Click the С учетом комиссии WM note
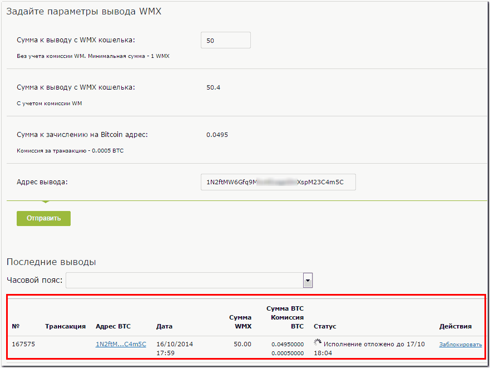Viewport: 490px width, 368px height. [50, 104]
